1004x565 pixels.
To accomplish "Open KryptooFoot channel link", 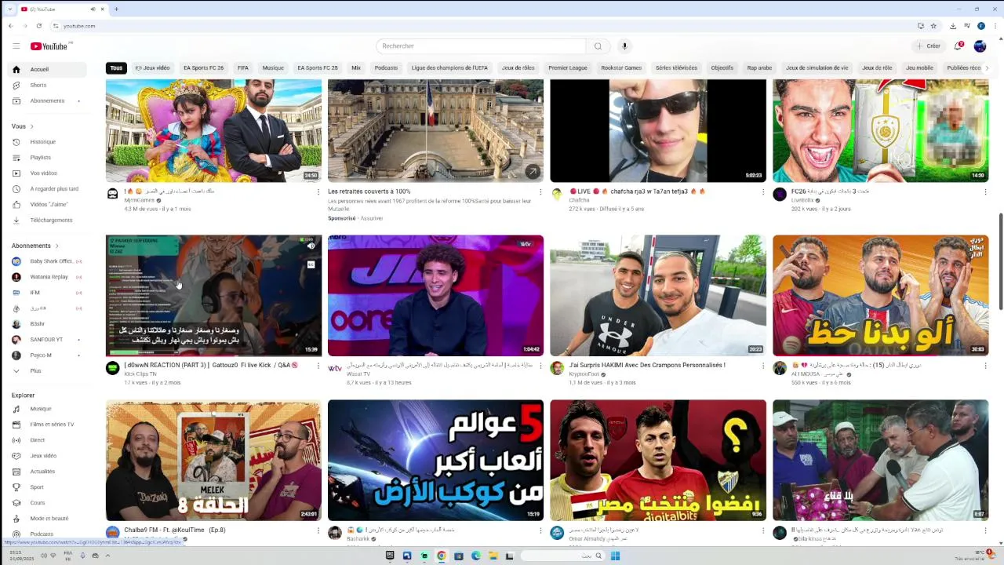I will click(x=584, y=374).
